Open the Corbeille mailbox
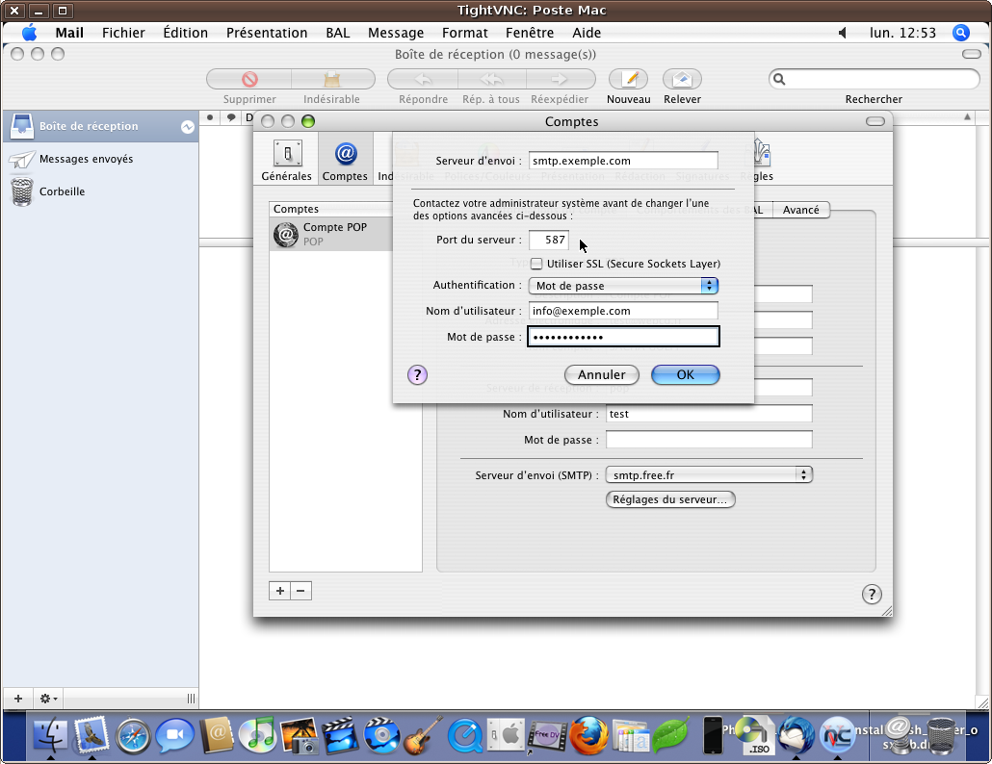 [x=100, y=191]
